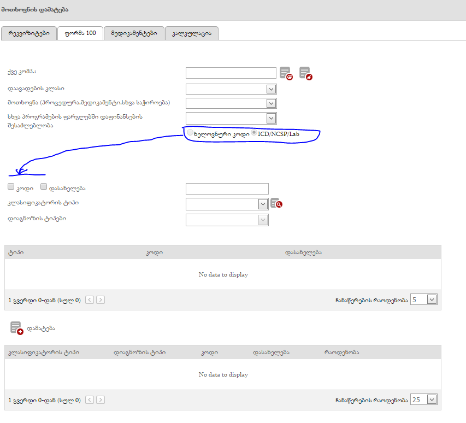Screen dimensions: 466x423
Task: Select the ხელოვნური კოდი radio button
Action: click(x=190, y=133)
